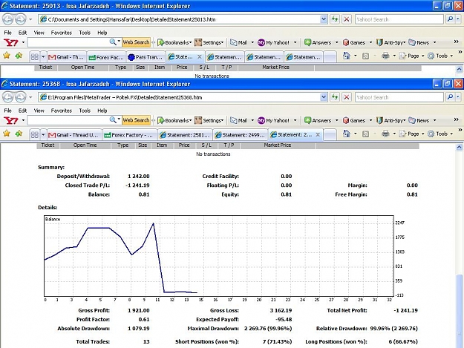Click Web Search button in Statement 25013 window
The height and width of the screenshot is (348, 464).
click(x=136, y=42)
